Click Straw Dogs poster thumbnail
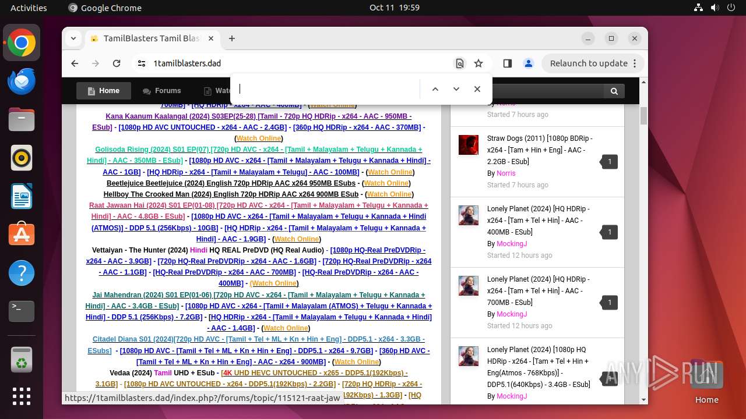This screenshot has width=746, height=419. pos(468,145)
